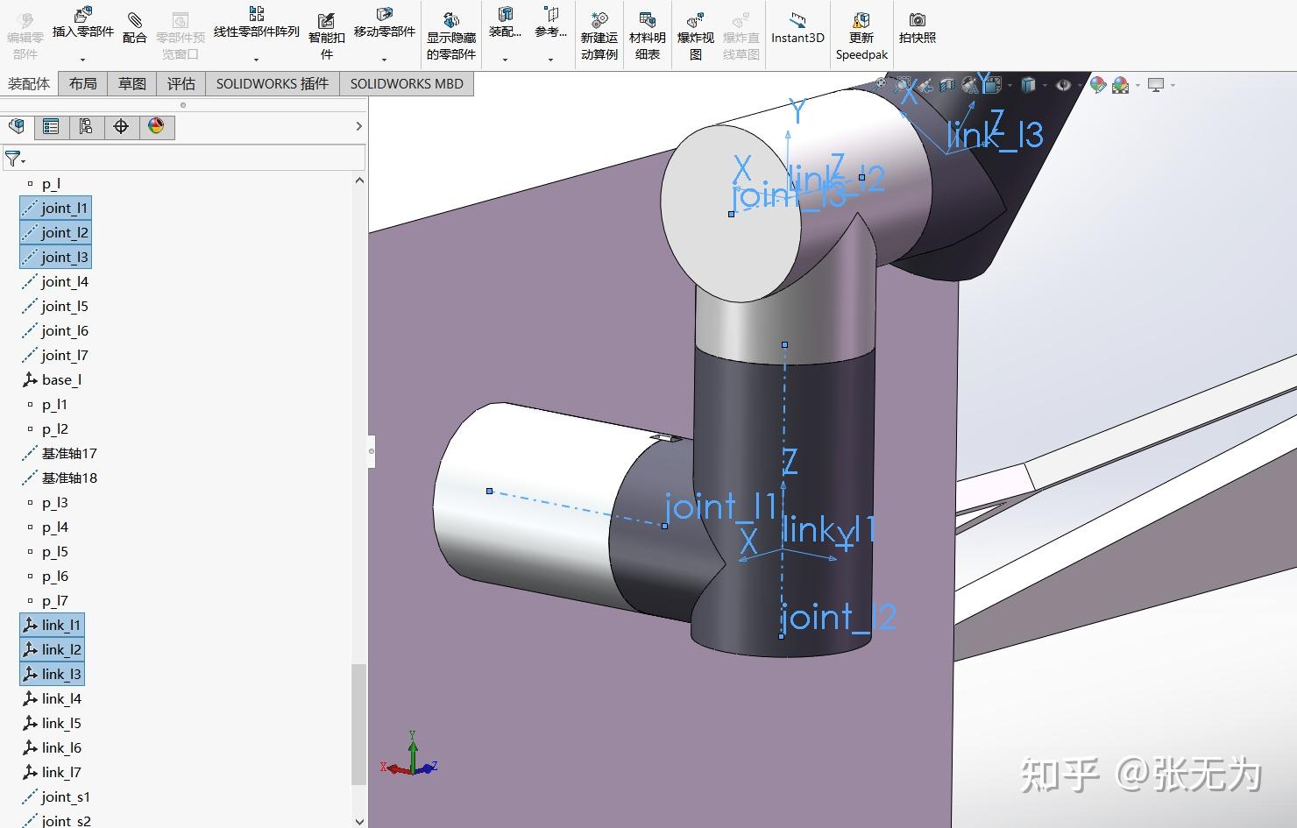Switch to the SOLIDWORKS MBD tab
The width and height of the screenshot is (1297, 828).
[x=407, y=83]
